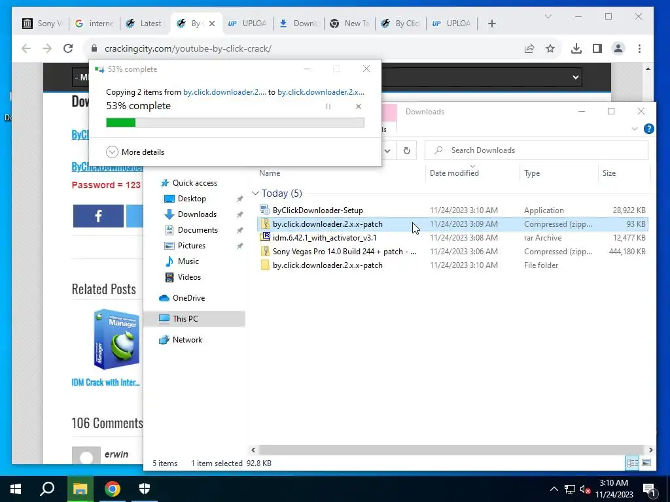Switch to the Google 'interne' tab
The width and height of the screenshot is (670, 502).
pos(94,24)
